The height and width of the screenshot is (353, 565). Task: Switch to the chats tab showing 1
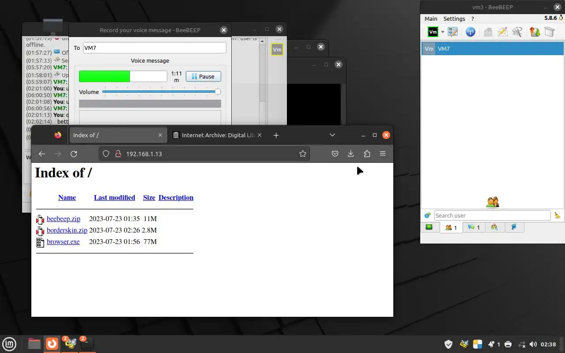pyautogui.click(x=474, y=227)
